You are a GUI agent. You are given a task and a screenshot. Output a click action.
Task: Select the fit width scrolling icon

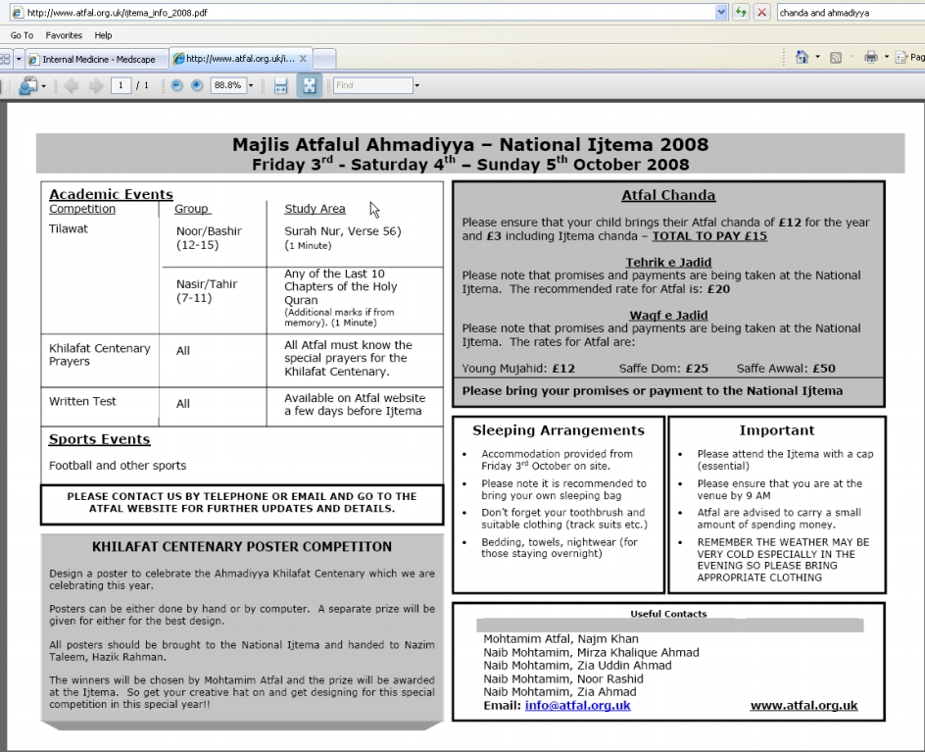(279, 86)
